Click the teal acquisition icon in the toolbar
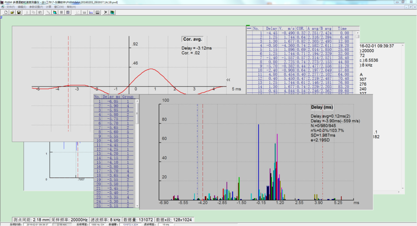The height and width of the screenshot is (226, 417). click(x=55, y=12)
